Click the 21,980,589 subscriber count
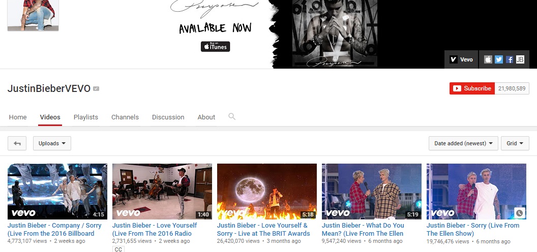Viewport: 537px width, 252px height. coord(512,88)
